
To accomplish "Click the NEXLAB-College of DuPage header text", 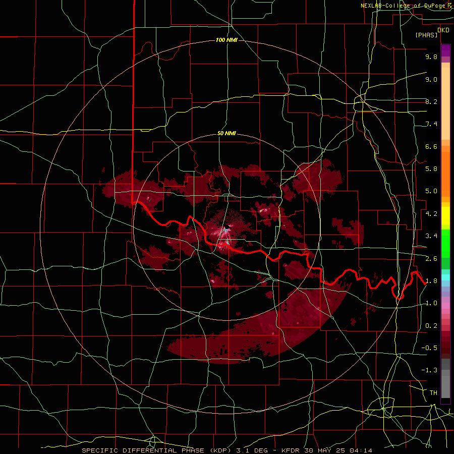I will click(x=404, y=6).
